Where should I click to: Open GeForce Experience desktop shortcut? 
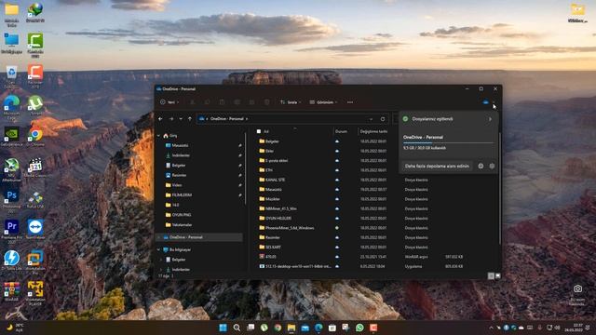tap(11, 137)
